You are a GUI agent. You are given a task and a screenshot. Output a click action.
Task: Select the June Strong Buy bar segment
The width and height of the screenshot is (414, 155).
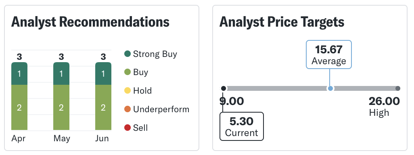point(103,73)
